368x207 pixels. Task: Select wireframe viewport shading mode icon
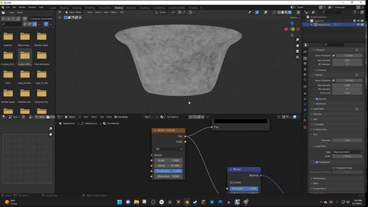[x=278, y=12]
